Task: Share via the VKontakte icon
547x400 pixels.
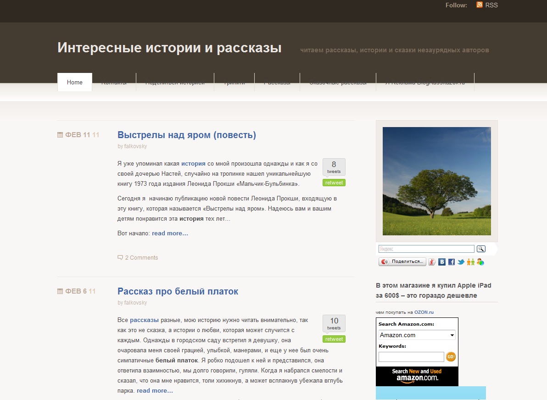Action: (x=442, y=262)
